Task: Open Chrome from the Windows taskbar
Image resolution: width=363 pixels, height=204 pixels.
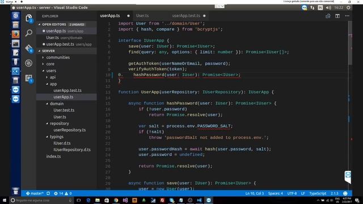Action: 116,200
